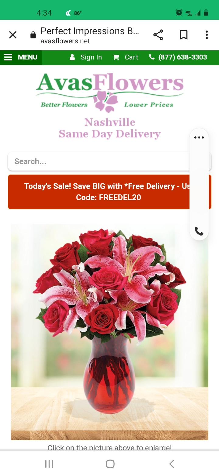Enlarge the red roses bouquet picture

point(109,332)
